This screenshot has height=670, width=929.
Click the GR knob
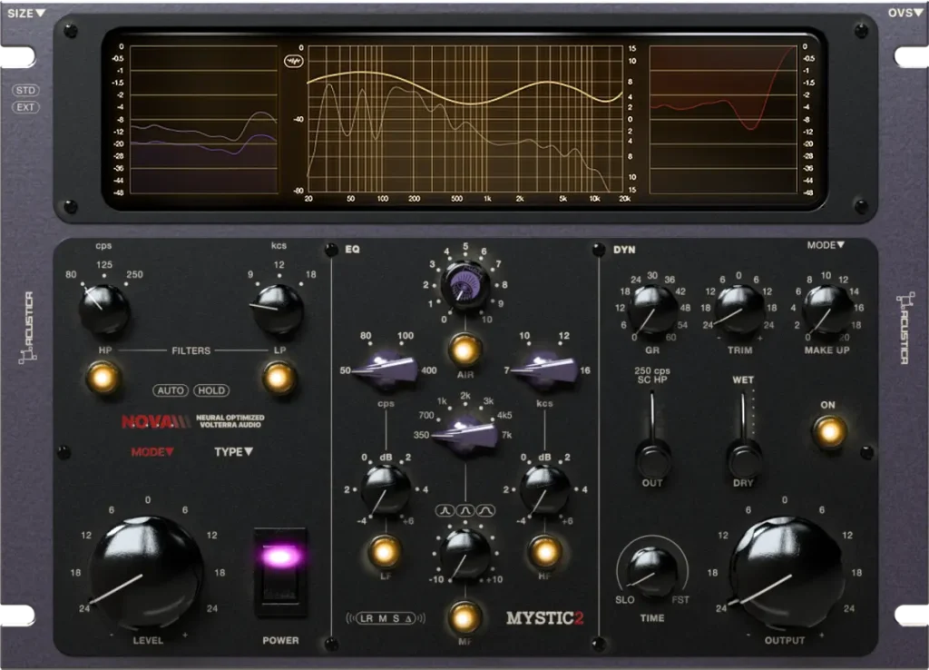[652, 309]
